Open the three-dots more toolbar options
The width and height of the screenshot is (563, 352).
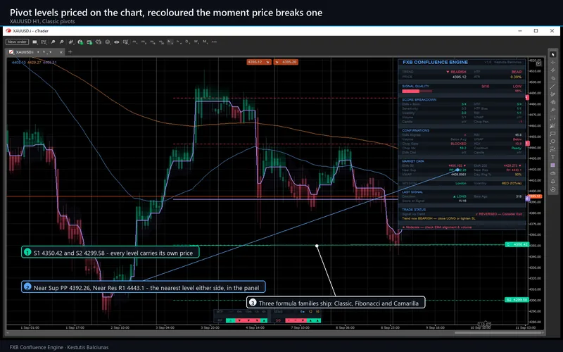[x=214, y=42]
